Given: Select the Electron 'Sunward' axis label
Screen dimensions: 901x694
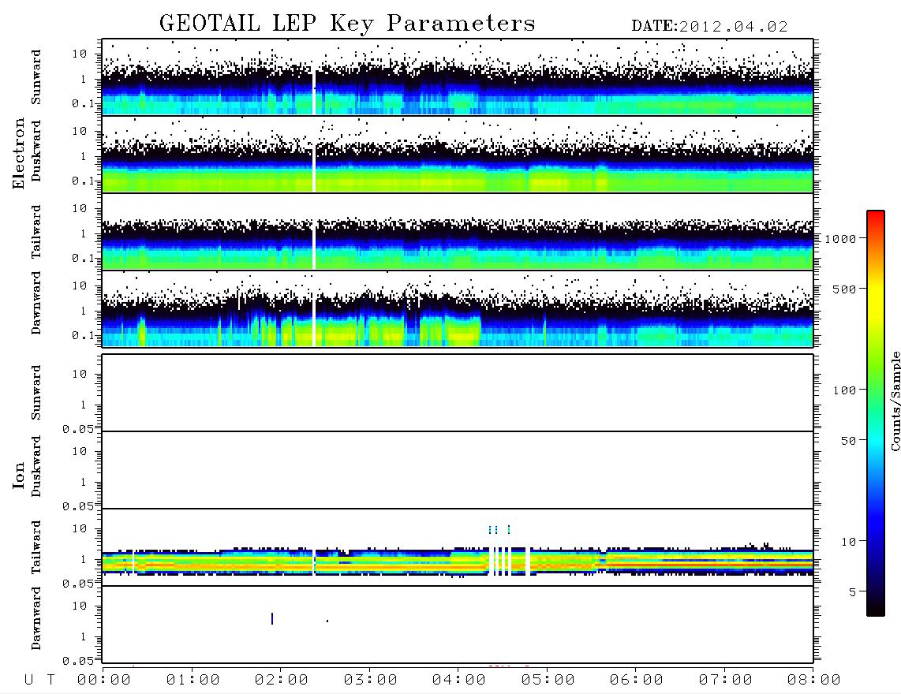Looking at the screenshot, I should point(36,77).
